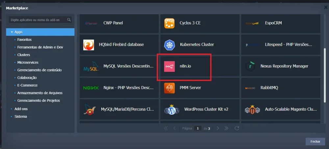
Task: Go to the next page arrow
Action: click(218, 128)
